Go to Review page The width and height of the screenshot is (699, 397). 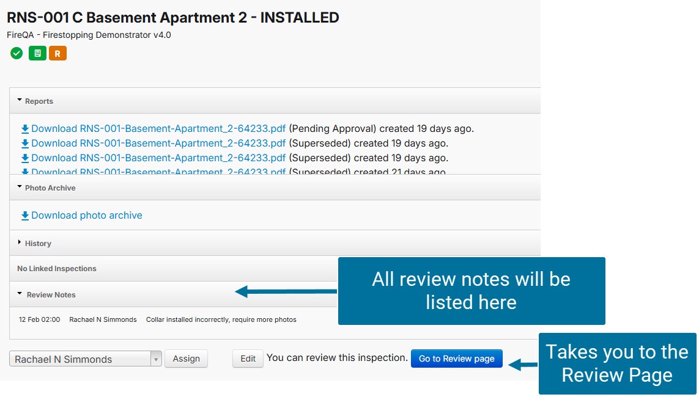(x=456, y=359)
